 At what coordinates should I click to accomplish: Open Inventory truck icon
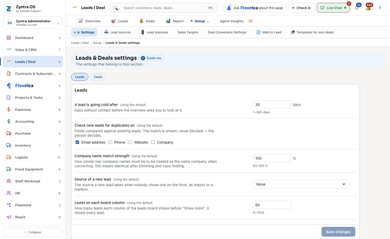(9, 146)
